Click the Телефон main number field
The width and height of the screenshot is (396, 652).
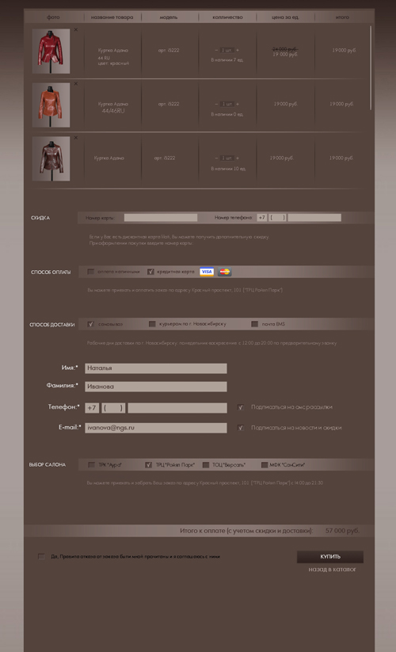(x=177, y=408)
